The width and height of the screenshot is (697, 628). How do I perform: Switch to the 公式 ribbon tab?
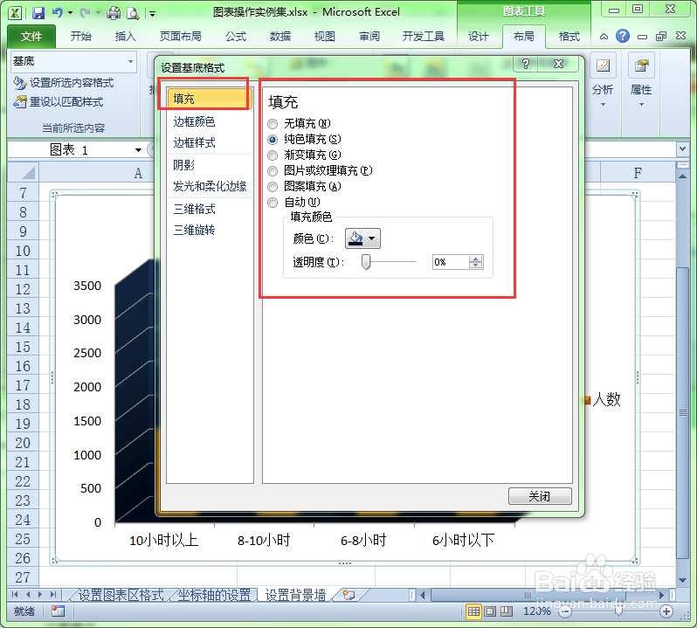[x=236, y=37]
